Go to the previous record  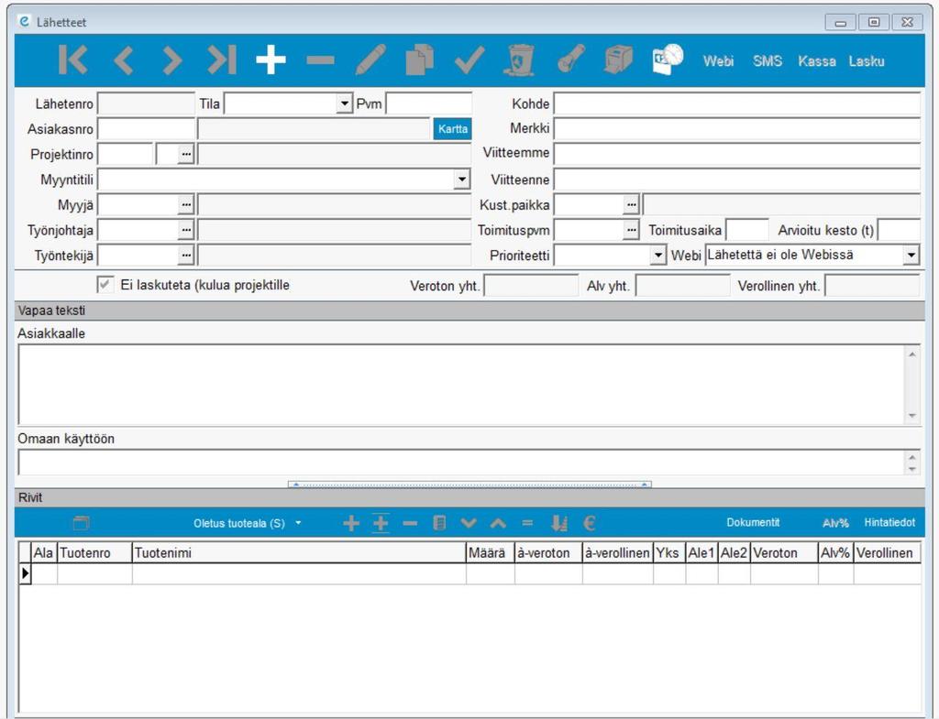coord(124,60)
